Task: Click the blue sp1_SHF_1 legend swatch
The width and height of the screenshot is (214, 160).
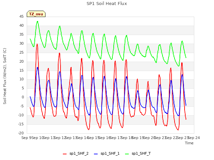Action: click(x=96, y=154)
